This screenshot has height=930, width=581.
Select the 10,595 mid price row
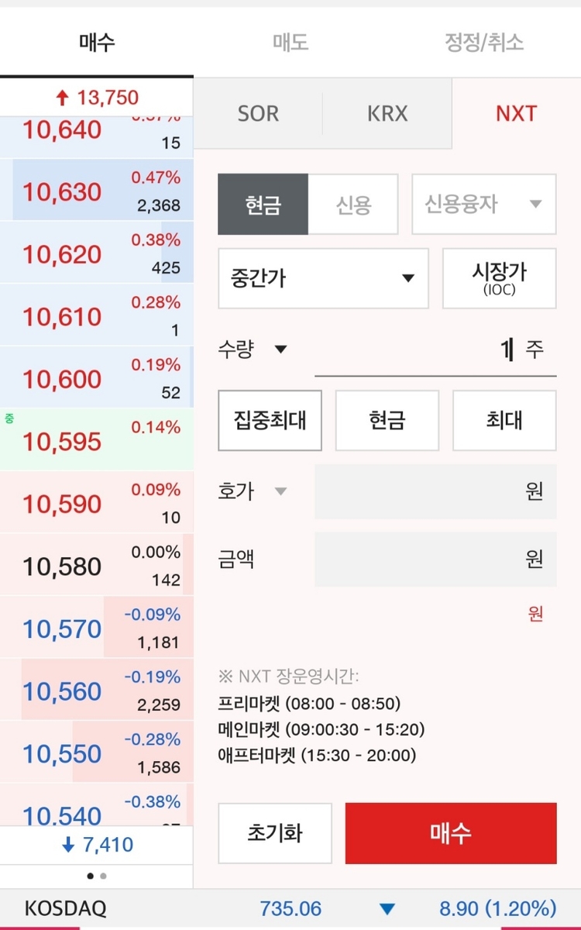(96, 440)
